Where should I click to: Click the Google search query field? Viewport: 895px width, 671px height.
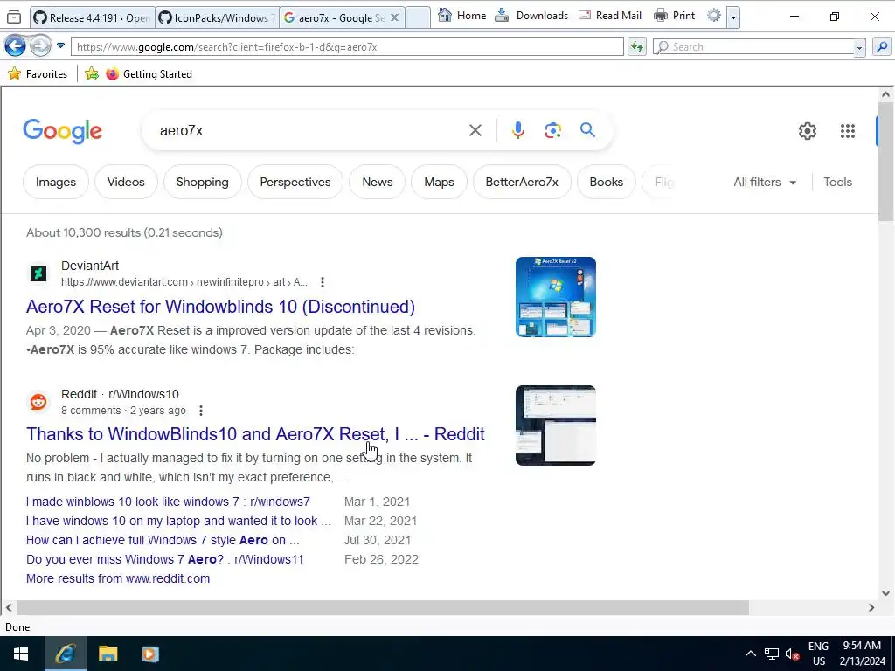click(x=309, y=131)
